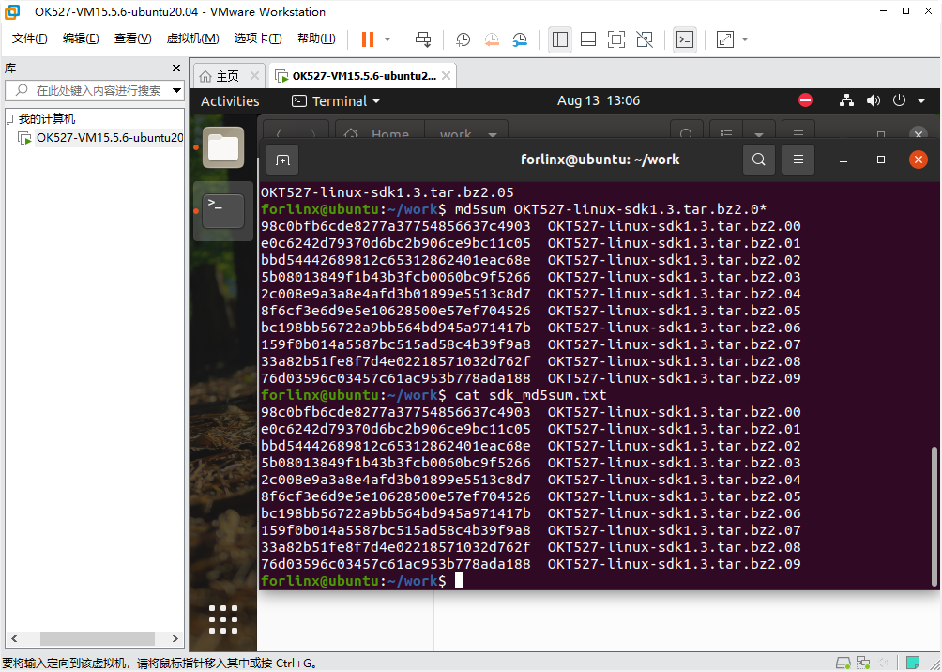The width and height of the screenshot is (942, 672).
Task: Click the send Ctrl+Alt+Del icon
Action: coord(423,39)
